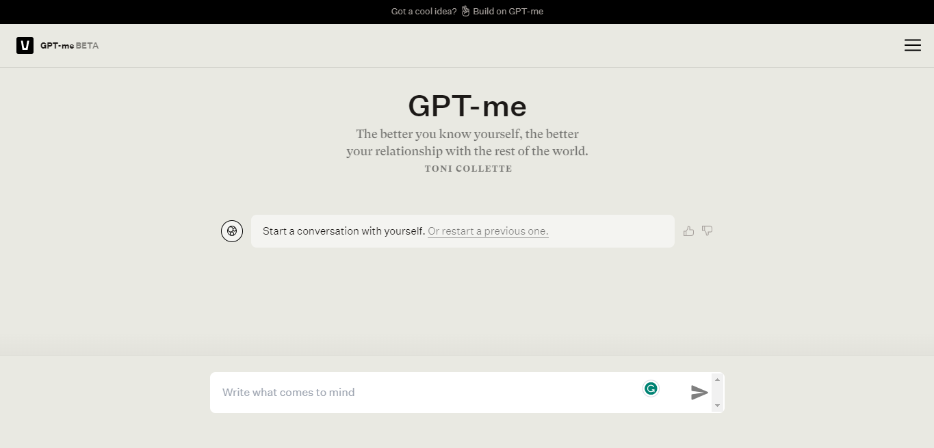Open the green Grammarly icon

coord(651,388)
